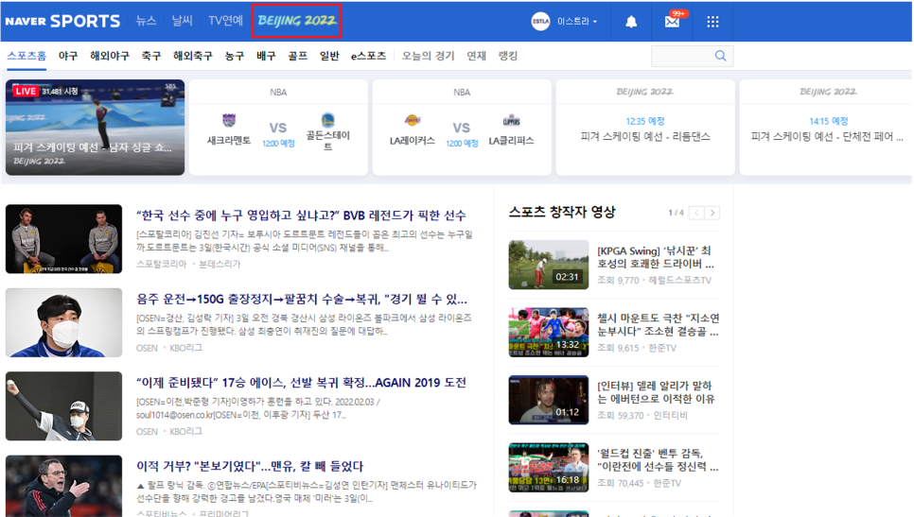Viewport: 914px width, 517px height.
Task: Open the 오늘의 경기 menu
Action: 428,56
